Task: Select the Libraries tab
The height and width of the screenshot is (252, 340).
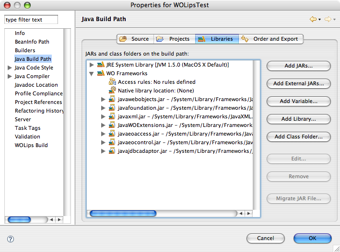Action: (x=217, y=39)
